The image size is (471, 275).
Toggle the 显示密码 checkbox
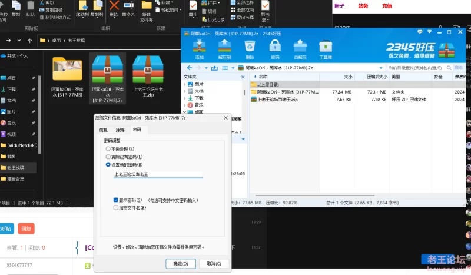tap(115, 200)
